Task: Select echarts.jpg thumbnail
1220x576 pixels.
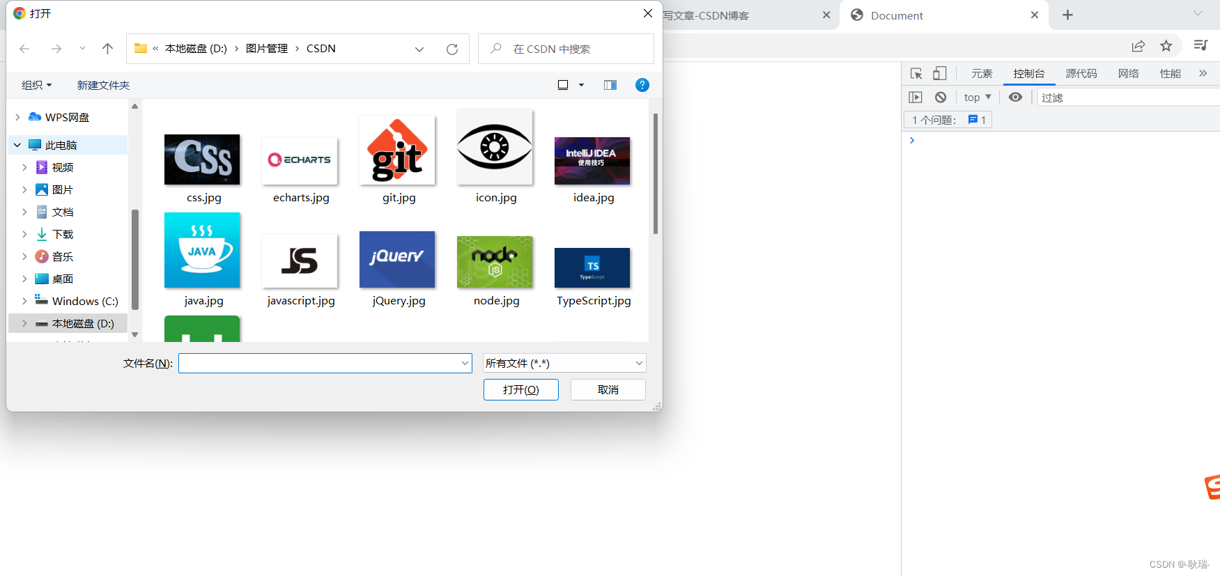Action: [x=300, y=161]
